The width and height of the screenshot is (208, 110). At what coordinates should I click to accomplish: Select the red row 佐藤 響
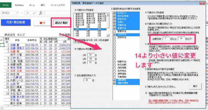click(x=15, y=52)
